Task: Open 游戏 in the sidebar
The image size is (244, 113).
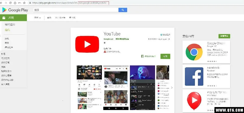Action: 7,38
